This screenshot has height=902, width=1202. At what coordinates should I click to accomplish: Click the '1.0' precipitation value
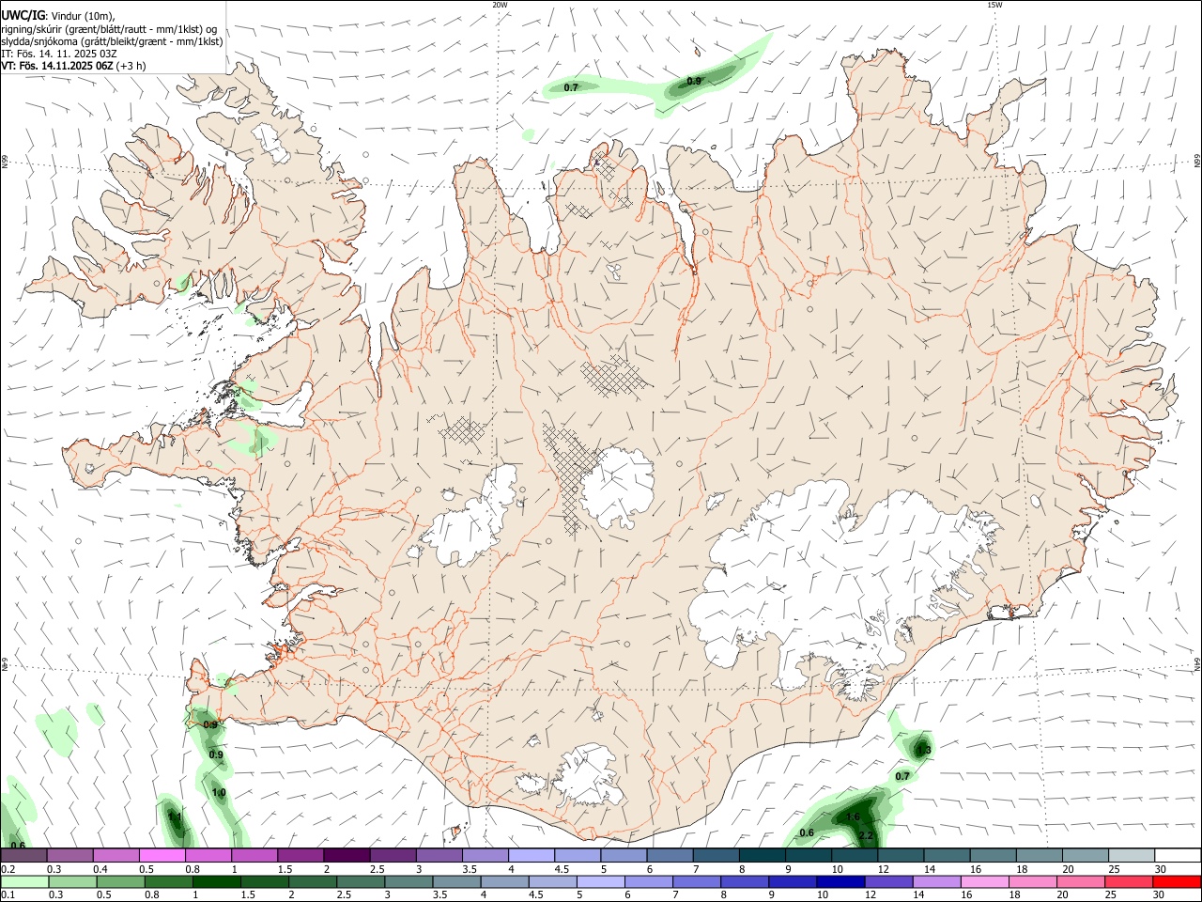coord(219,793)
